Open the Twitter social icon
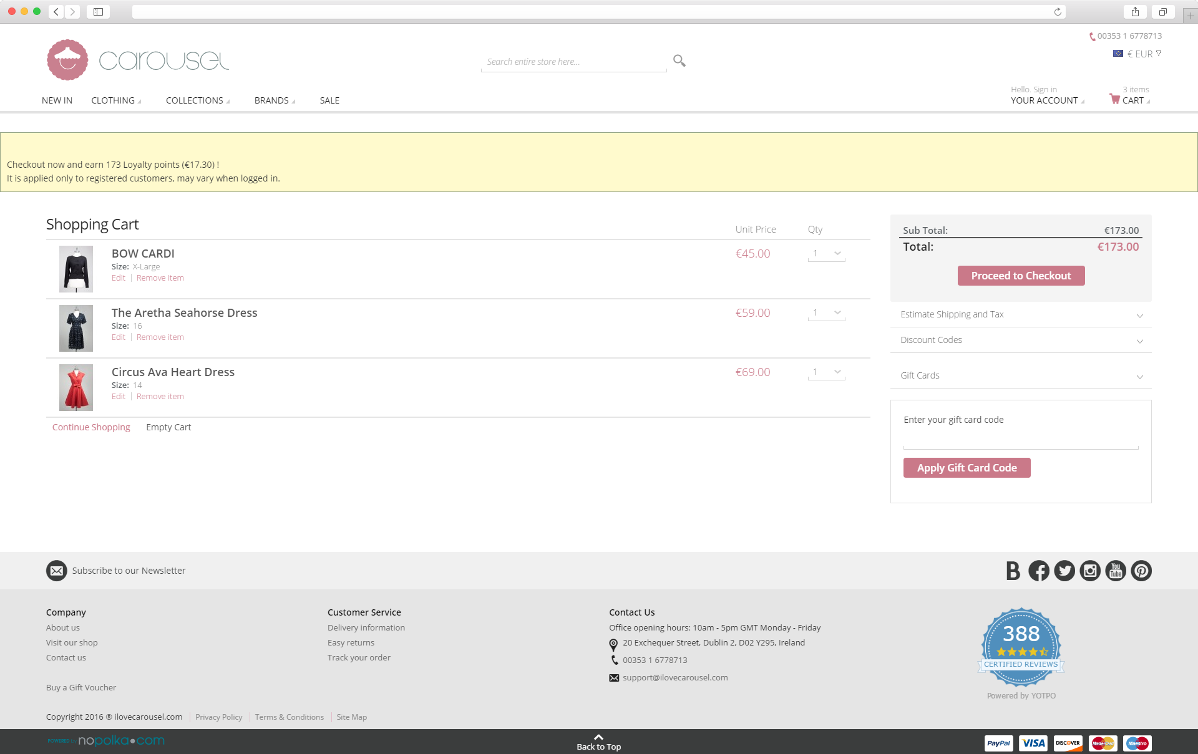The height and width of the screenshot is (754, 1198). [x=1064, y=571]
